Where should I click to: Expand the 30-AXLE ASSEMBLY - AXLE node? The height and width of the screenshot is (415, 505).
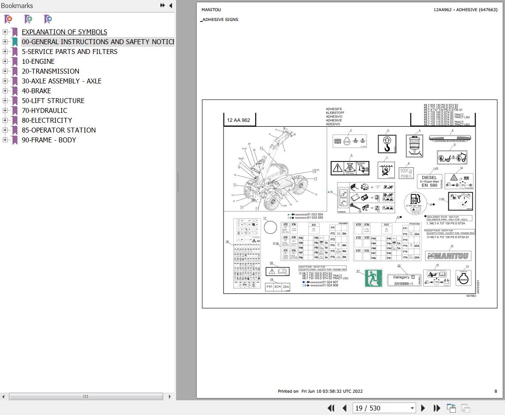(5, 81)
